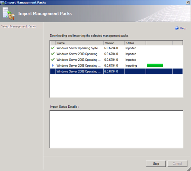This screenshot has width=191, height=171.
Task: Sort by the Version column header
Action: pyautogui.click(x=114, y=43)
